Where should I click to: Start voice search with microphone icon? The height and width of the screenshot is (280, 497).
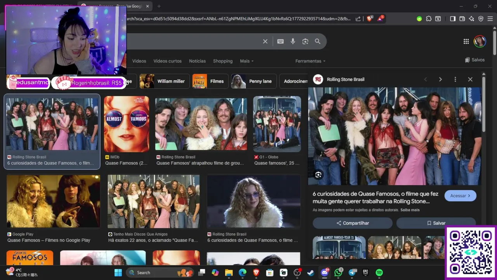293,41
